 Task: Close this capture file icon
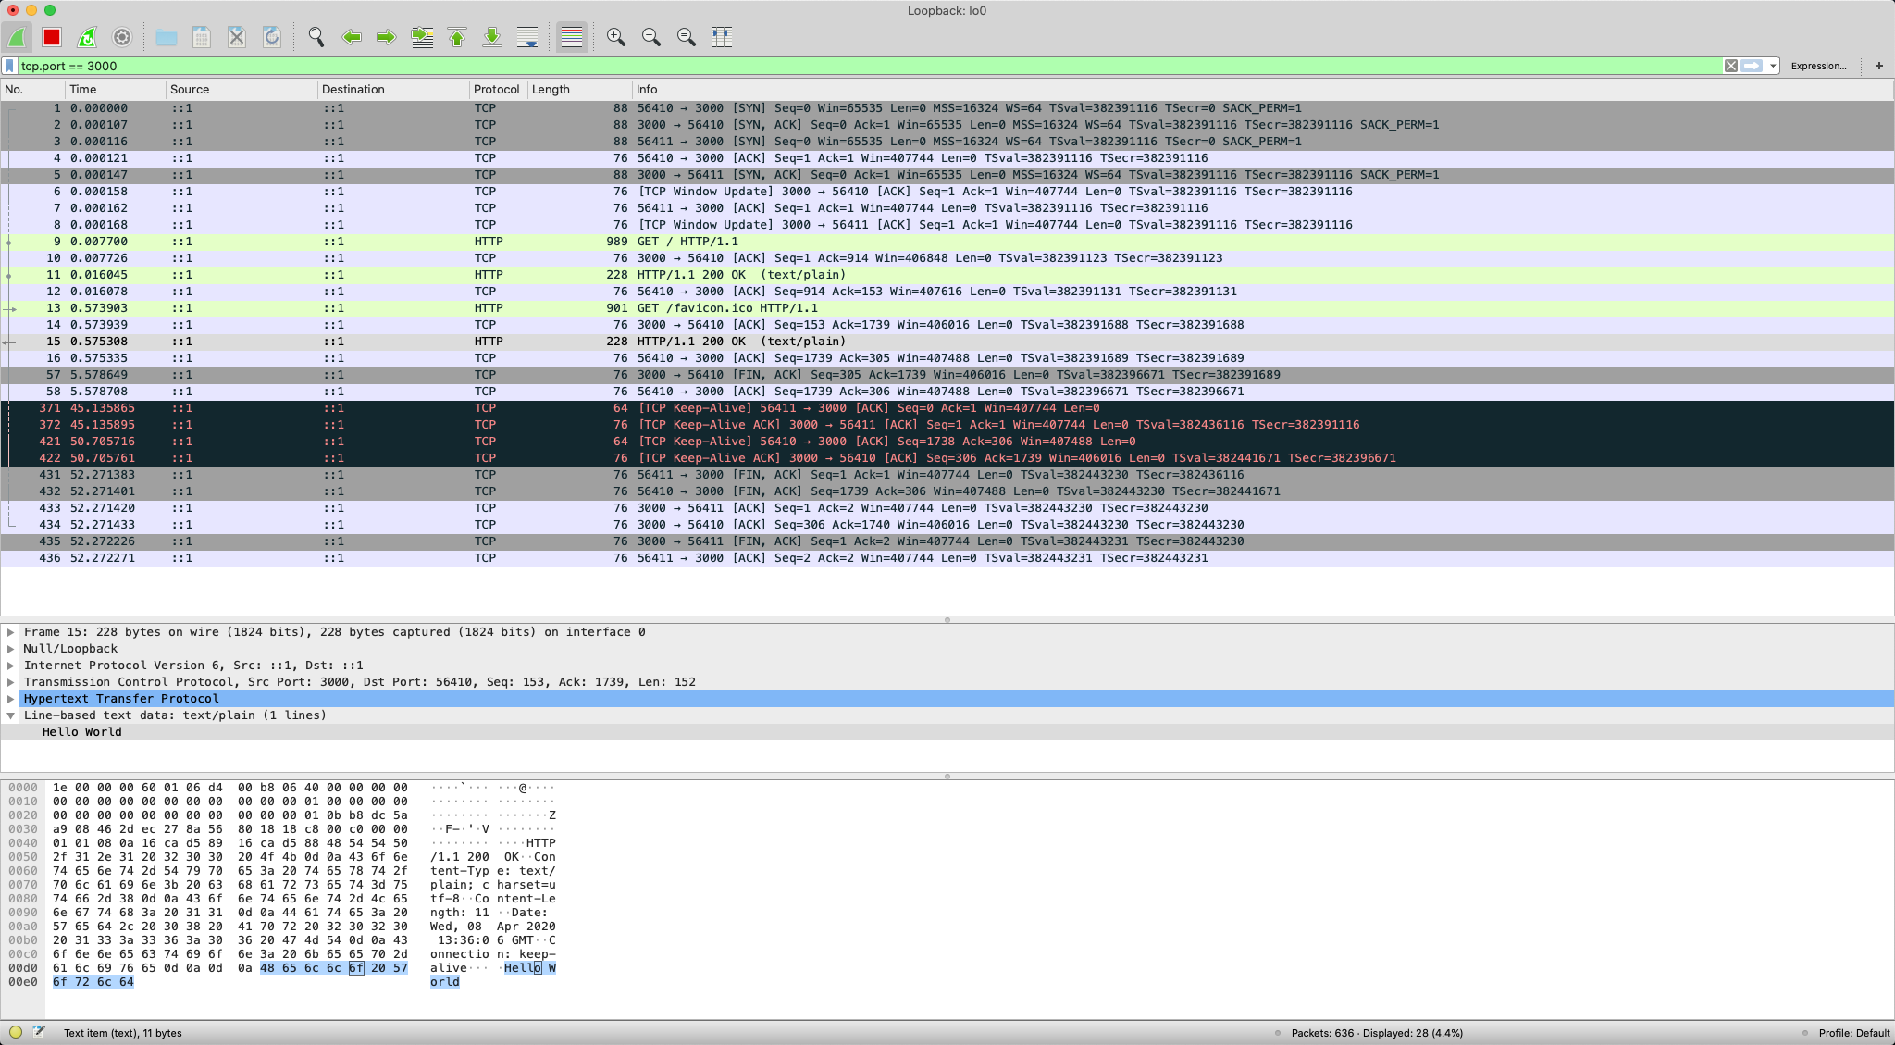(x=237, y=37)
